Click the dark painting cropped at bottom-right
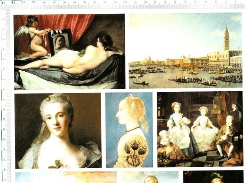The width and height of the screenshot is (245, 183). tap(213, 177)
